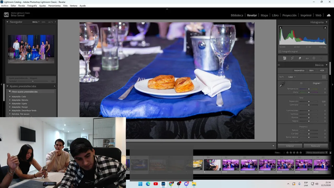Screen dimensions: 334x188
Task: Toggle Básicos panel visibility eye
Action: 279,65
